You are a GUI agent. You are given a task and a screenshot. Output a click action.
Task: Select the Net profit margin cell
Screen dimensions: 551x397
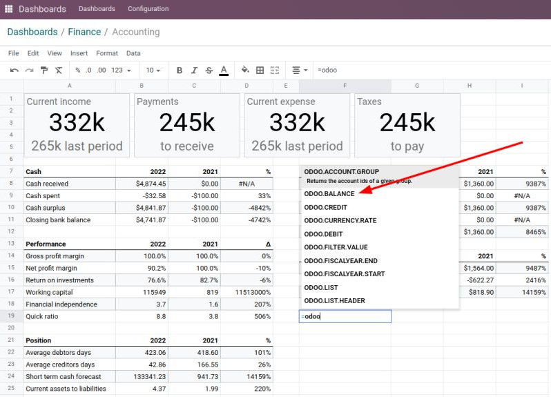click(70, 268)
